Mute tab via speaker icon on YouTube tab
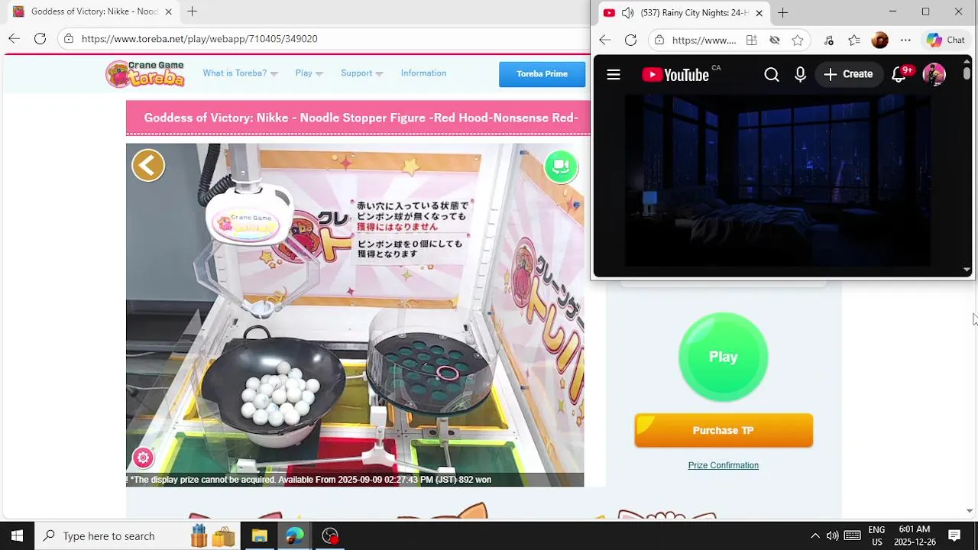978x550 pixels. (x=627, y=12)
